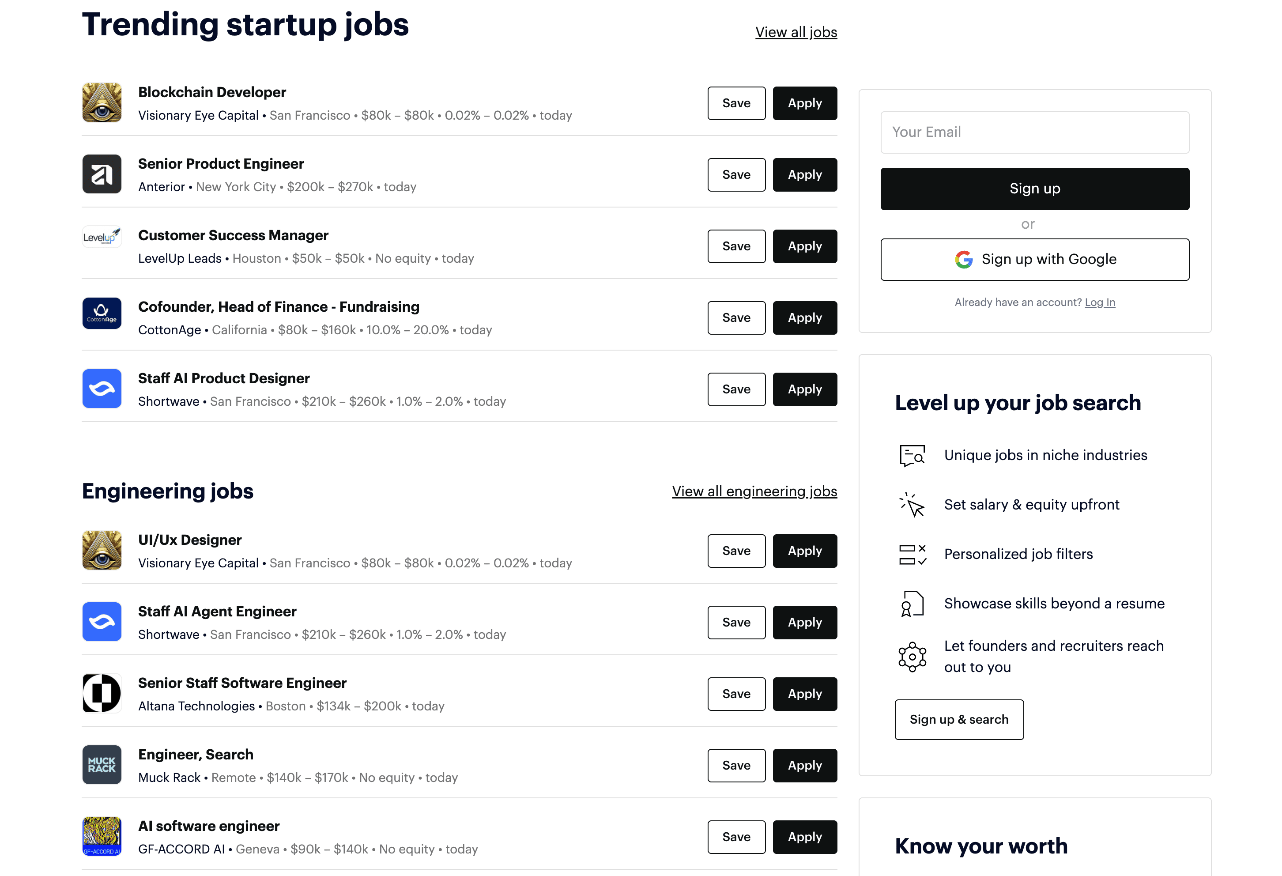The height and width of the screenshot is (876, 1282).
Task: Open View all engineering jobs link
Action: tap(754, 491)
